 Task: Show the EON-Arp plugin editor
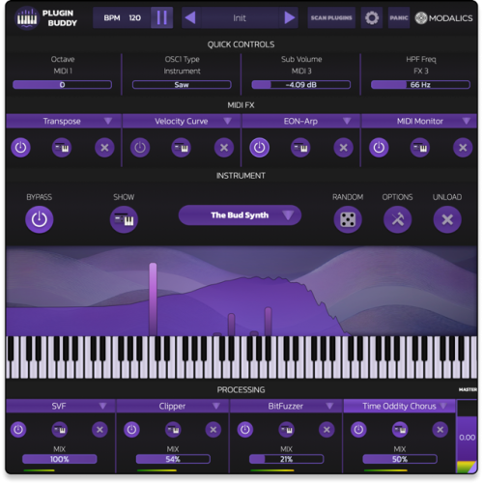pyautogui.click(x=300, y=148)
